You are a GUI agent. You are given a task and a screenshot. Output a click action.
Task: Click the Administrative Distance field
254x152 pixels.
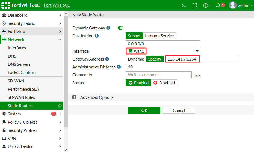click(x=163, y=67)
